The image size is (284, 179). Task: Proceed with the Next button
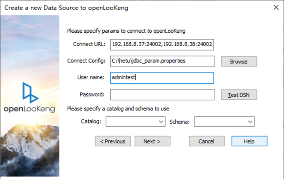[x=152, y=141]
